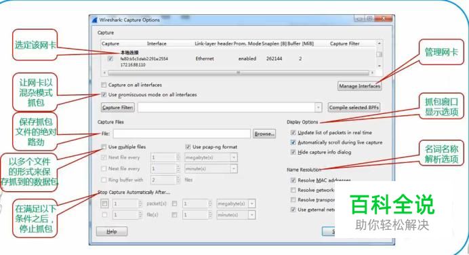Screen dimensions: 469x255
Task: Click Browse to choose capture file
Action: pyautogui.click(x=264, y=134)
